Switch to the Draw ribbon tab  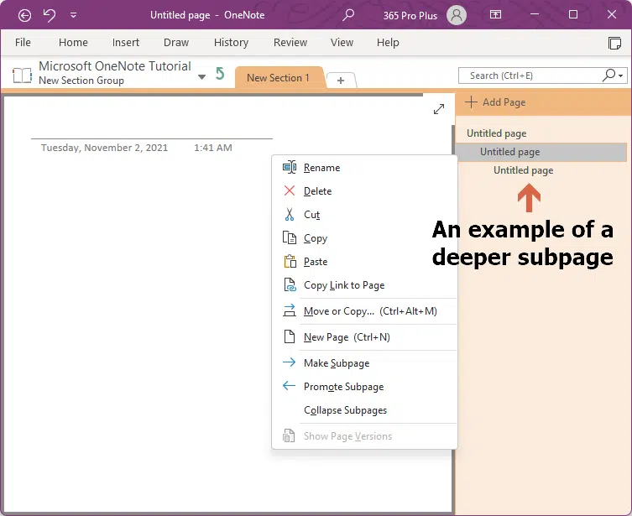176,42
